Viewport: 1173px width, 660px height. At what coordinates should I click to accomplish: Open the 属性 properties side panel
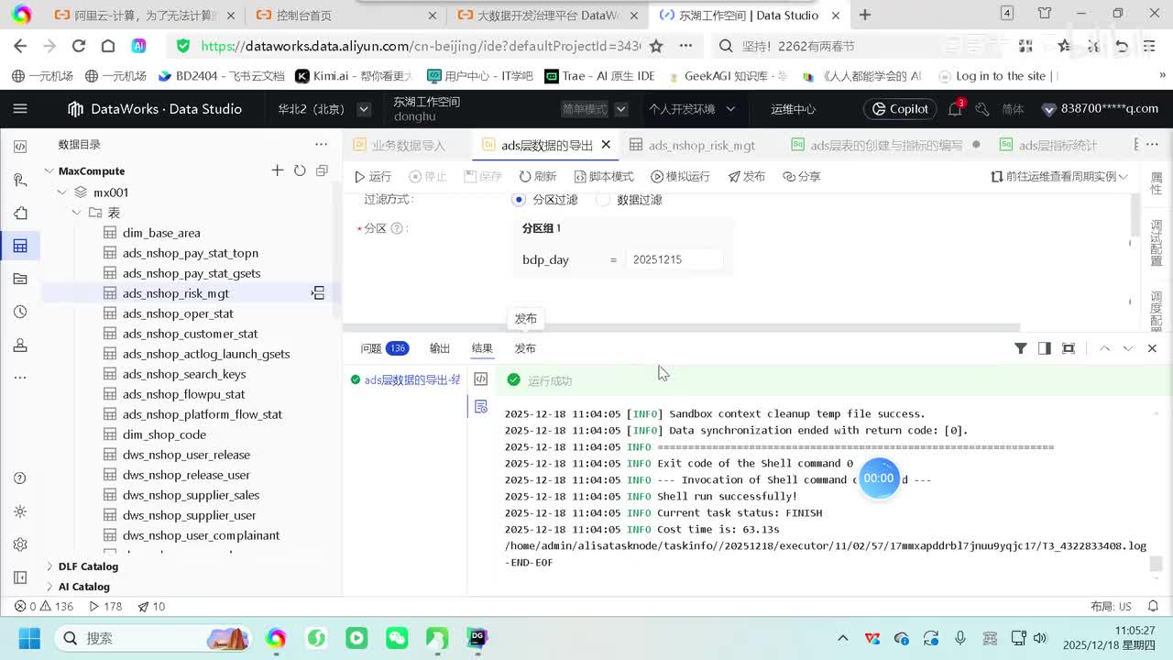(1157, 181)
